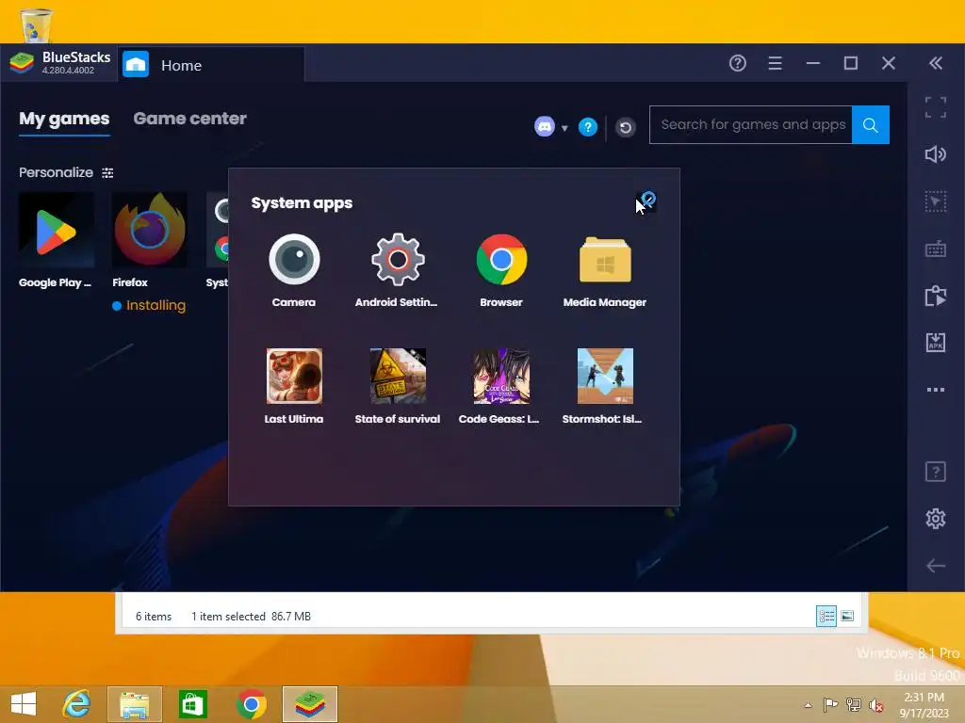
Task: Toggle mouse cursor lock icon
Action: pyautogui.click(x=936, y=201)
